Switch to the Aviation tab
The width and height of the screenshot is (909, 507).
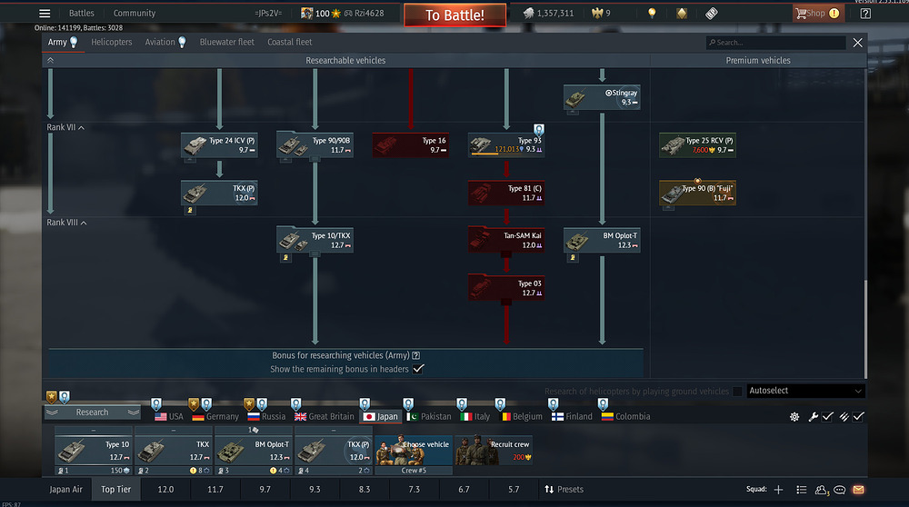pyautogui.click(x=160, y=43)
